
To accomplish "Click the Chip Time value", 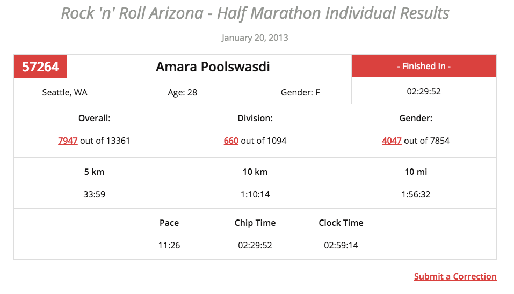I will tap(255, 246).
